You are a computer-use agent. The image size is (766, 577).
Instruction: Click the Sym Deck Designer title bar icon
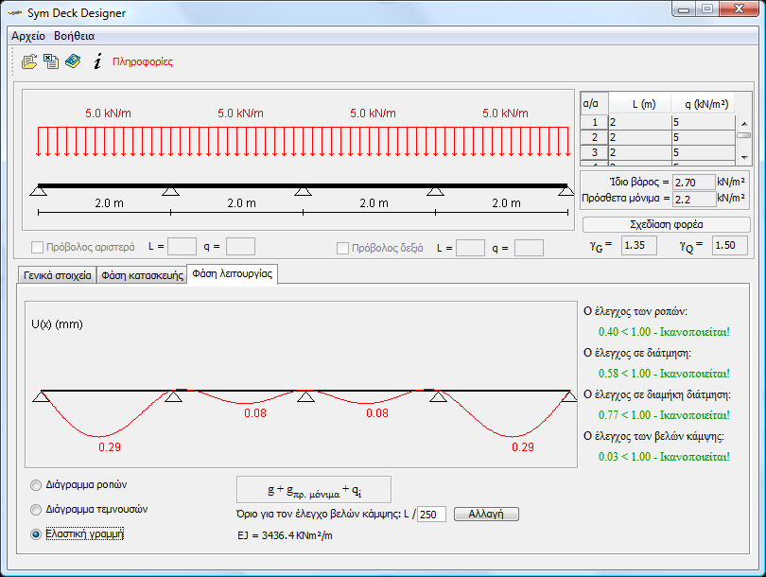coord(14,13)
